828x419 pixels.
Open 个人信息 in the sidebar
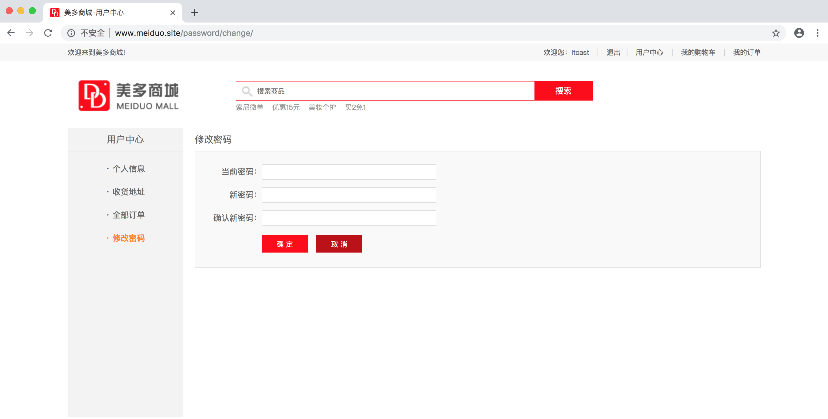129,168
